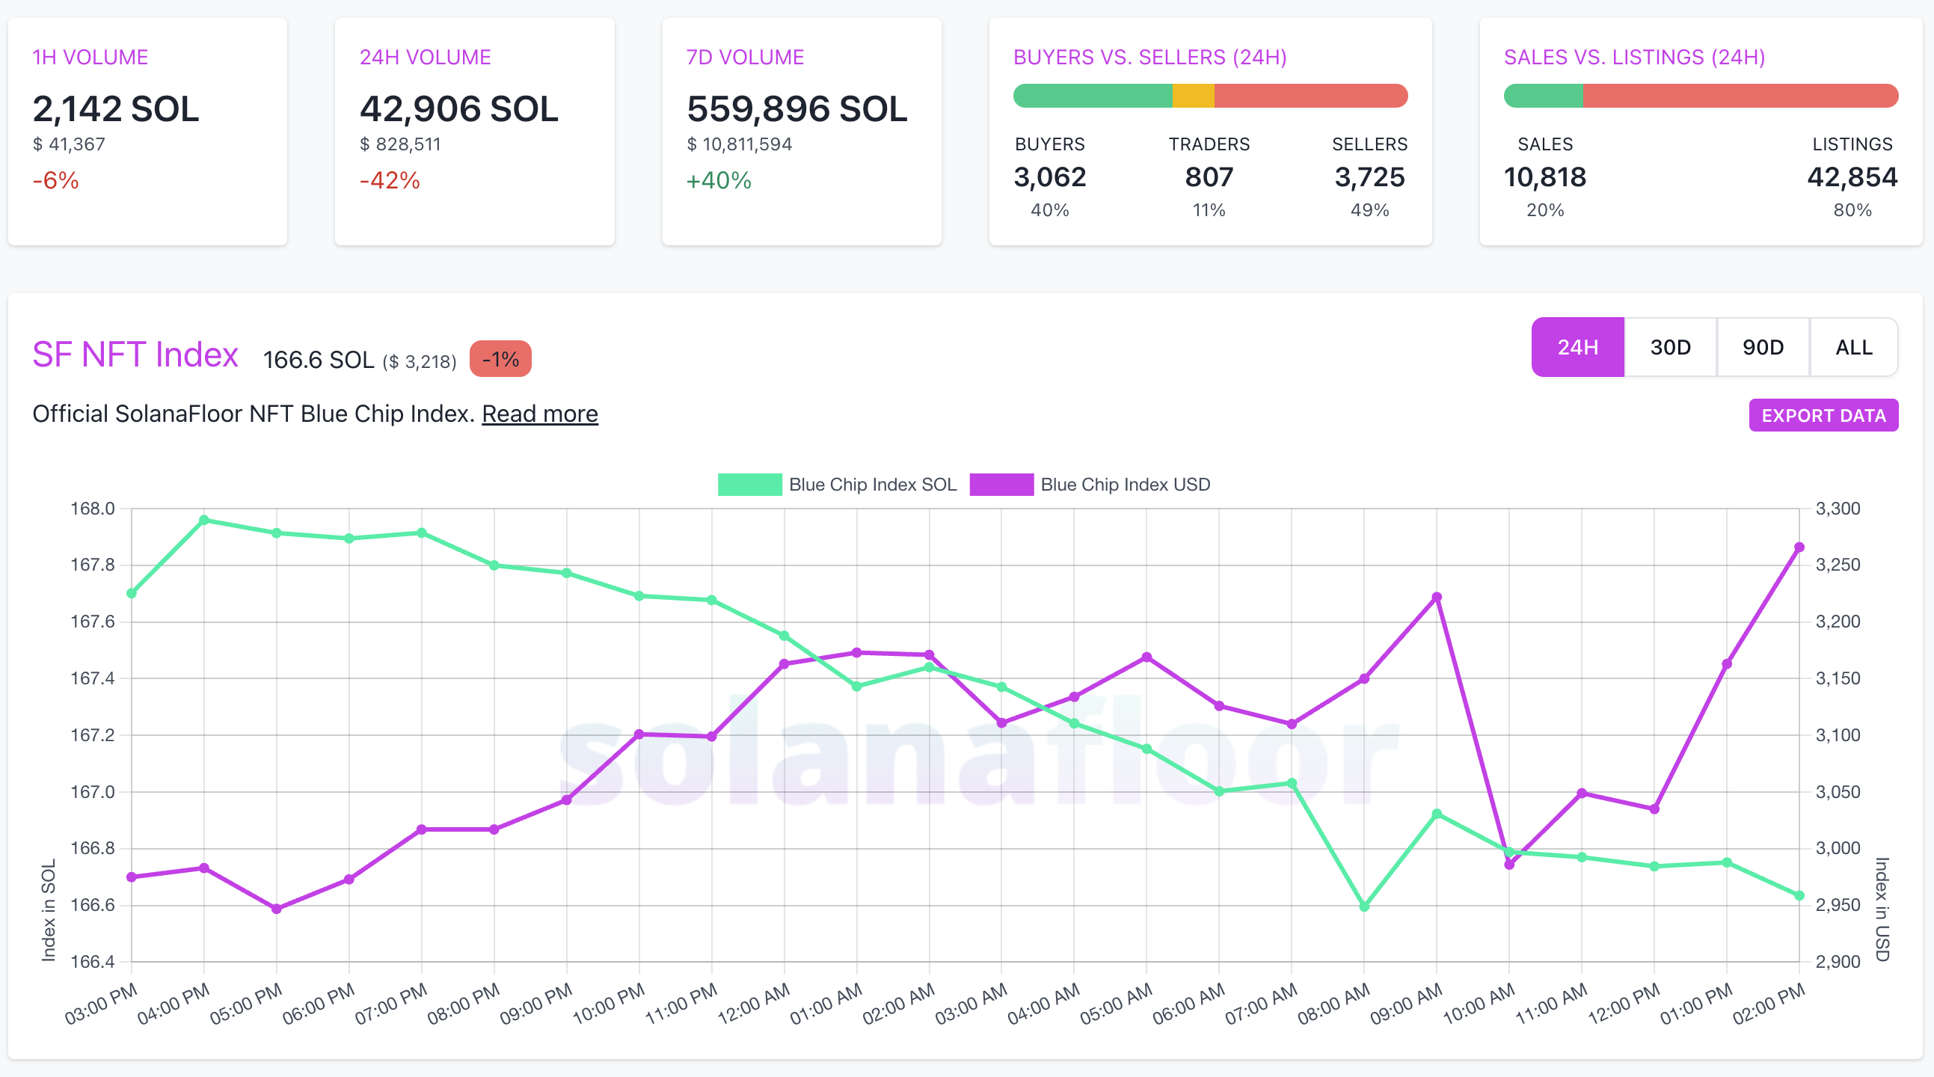The height and width of the screenshot is (1077, 1934).
Task: Toggle Blue Chip Index SOL legend series
Action: point(836,485)
